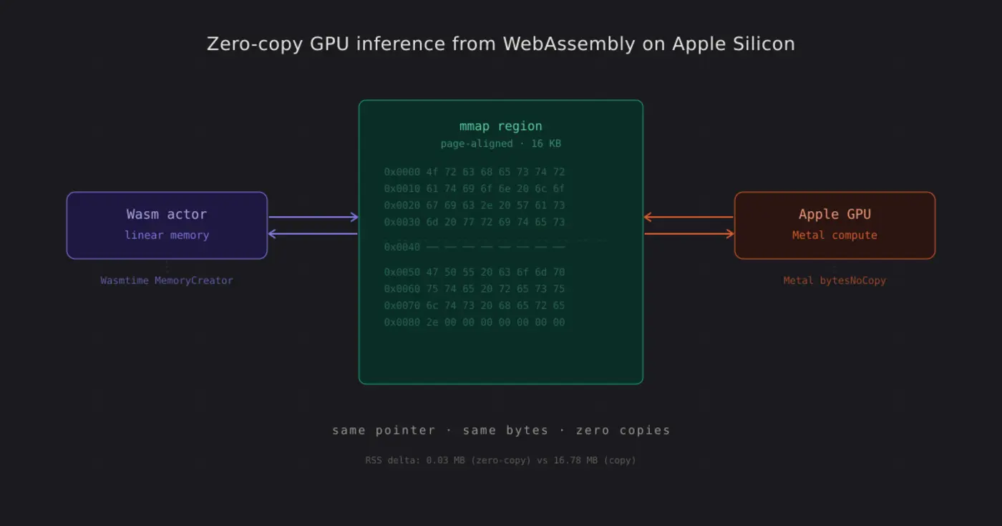Viewport: 1002px width, 526px height.
Task: Select the Wasm actor node
Action: [x=167, y=225]
